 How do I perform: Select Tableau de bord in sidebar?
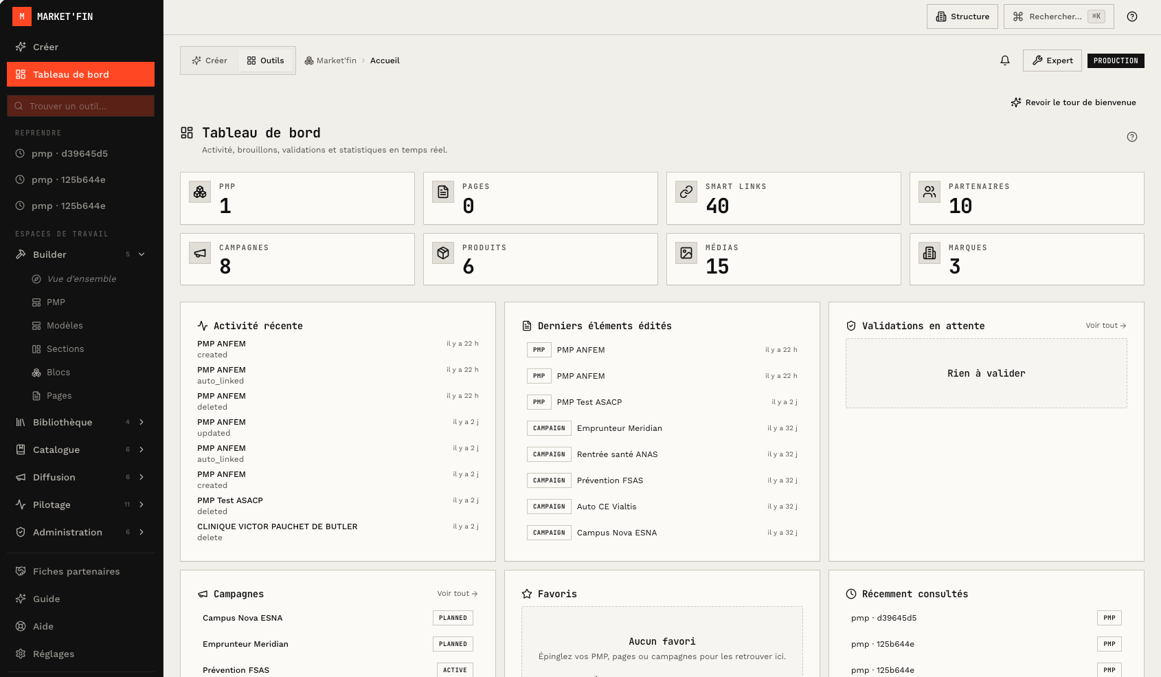81,74
